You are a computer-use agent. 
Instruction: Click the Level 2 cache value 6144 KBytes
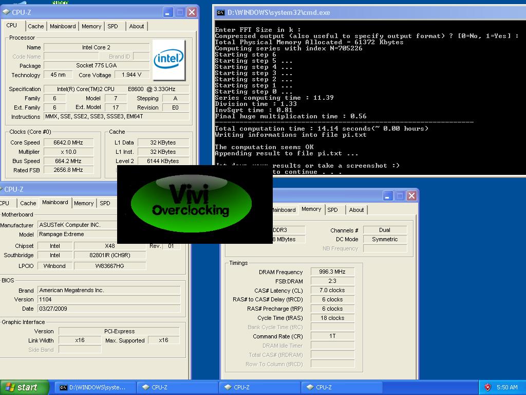click(163, 161)
